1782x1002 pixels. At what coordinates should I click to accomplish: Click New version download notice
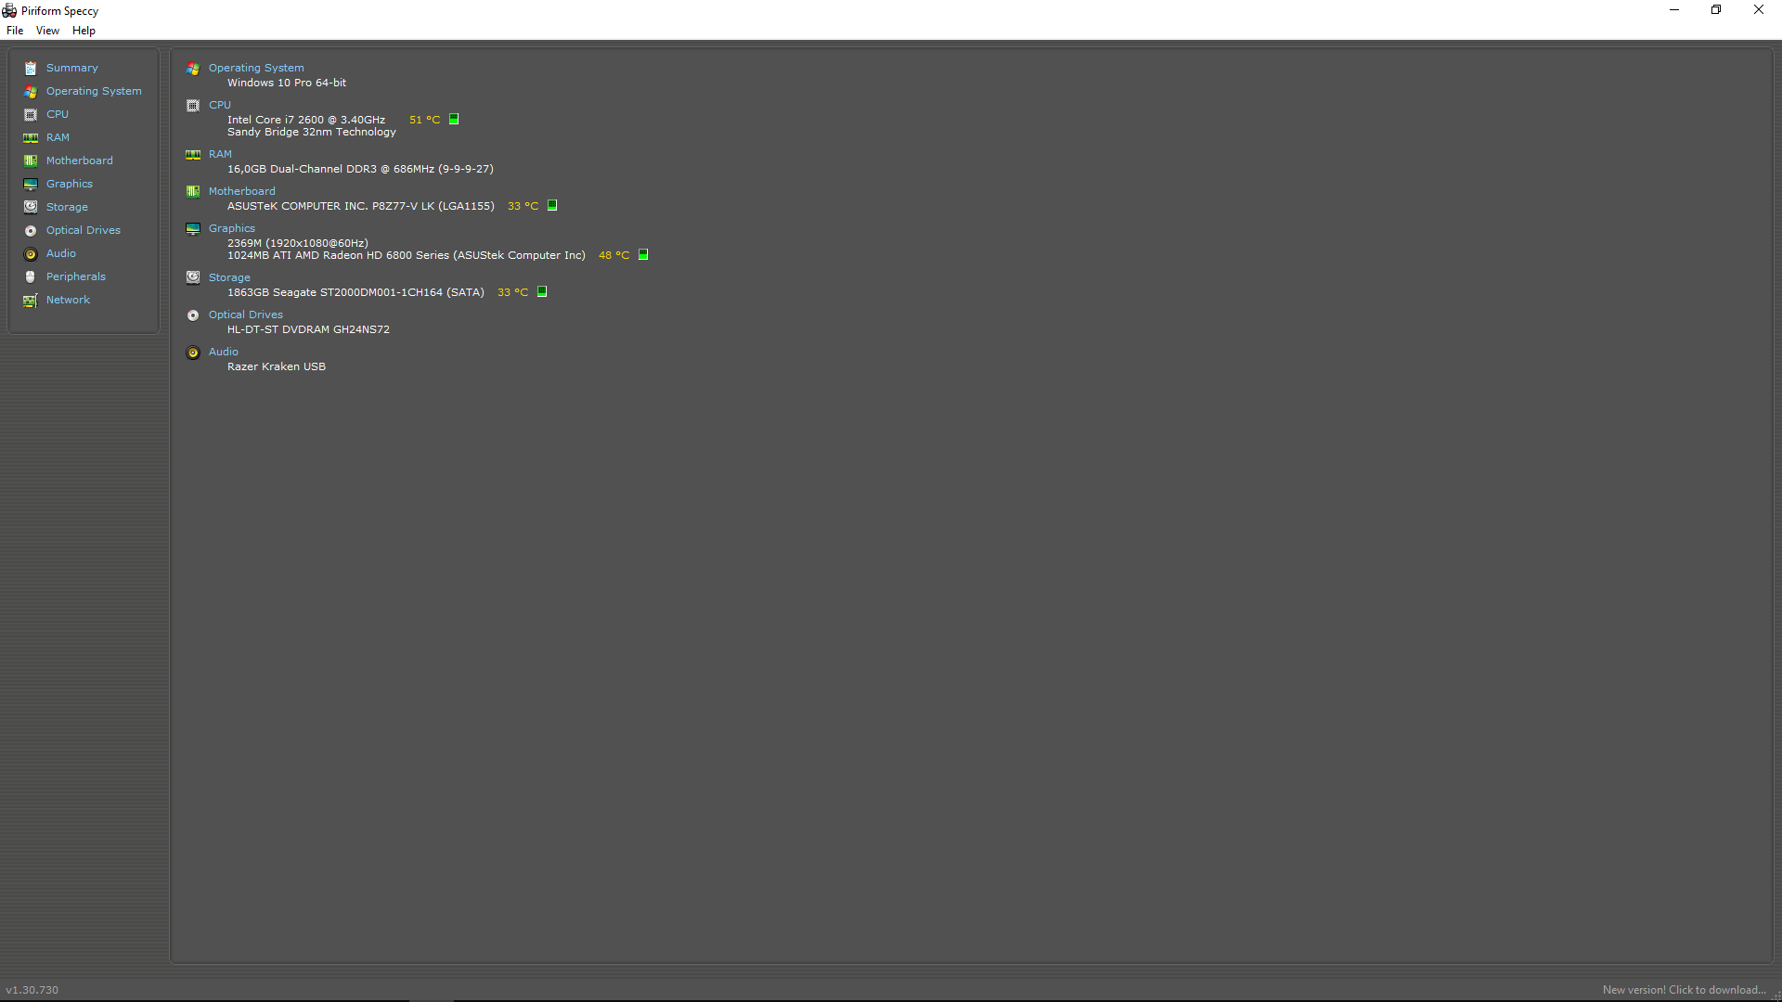[x=1684, y=990]
